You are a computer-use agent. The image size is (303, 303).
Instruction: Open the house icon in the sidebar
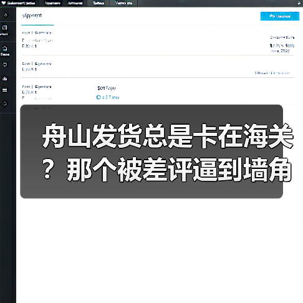[5, 49]
